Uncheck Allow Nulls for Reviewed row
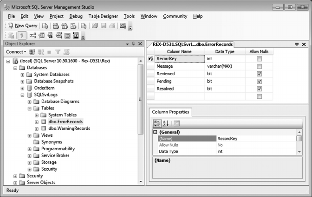 click(x=259, y=74)
